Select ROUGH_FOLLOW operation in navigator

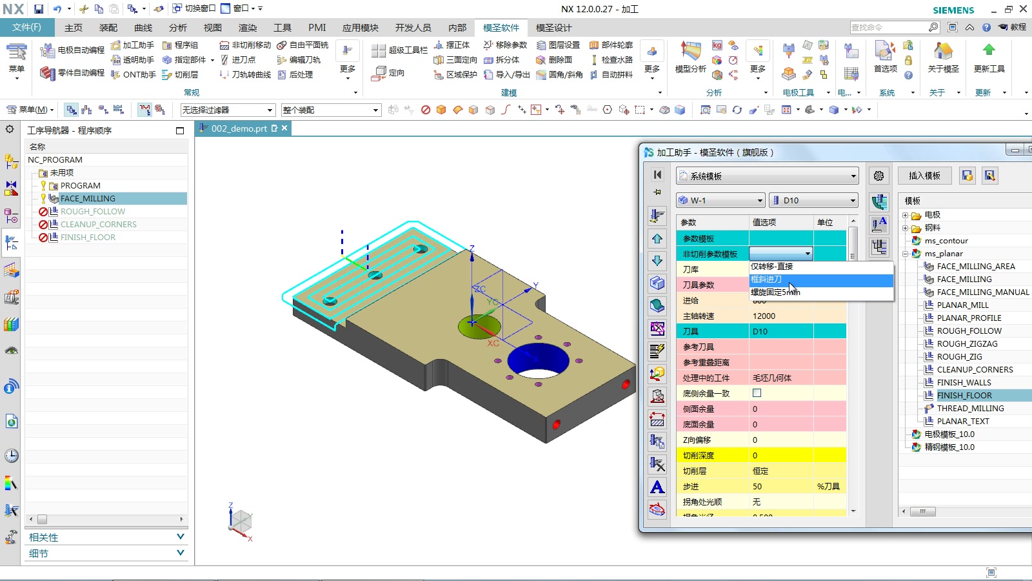pyautogui.click(x=93, y=212)
